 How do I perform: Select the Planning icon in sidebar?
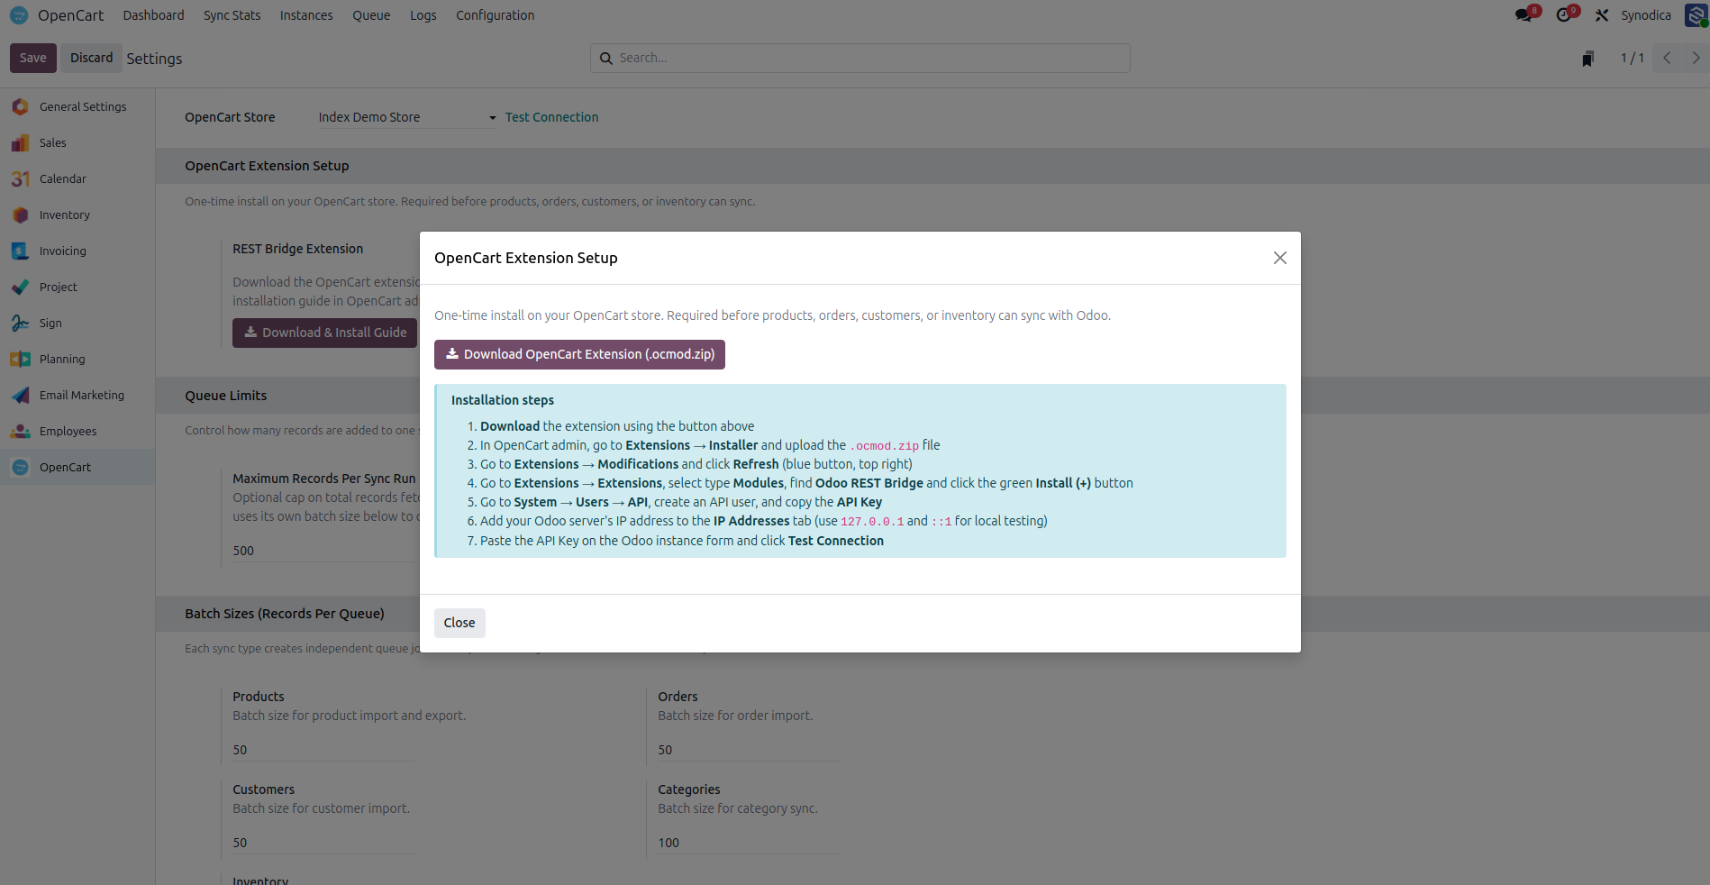point(20,359)
